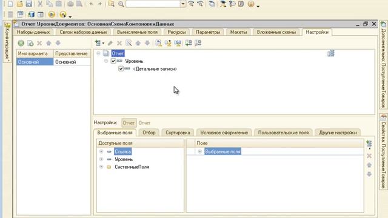Copy the report variant using the copy icon
The image size is (388, 218).
coord(30,43)
